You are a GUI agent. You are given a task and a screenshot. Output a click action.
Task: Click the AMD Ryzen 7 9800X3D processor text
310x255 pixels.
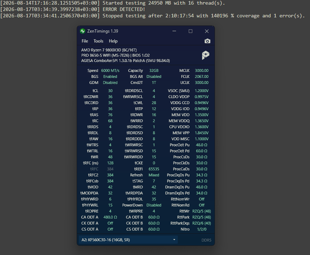(109, 50)
